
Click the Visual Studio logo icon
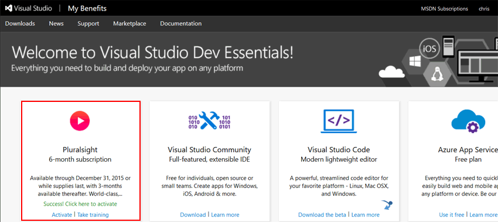pyautogui.click(x=9, y=9)
